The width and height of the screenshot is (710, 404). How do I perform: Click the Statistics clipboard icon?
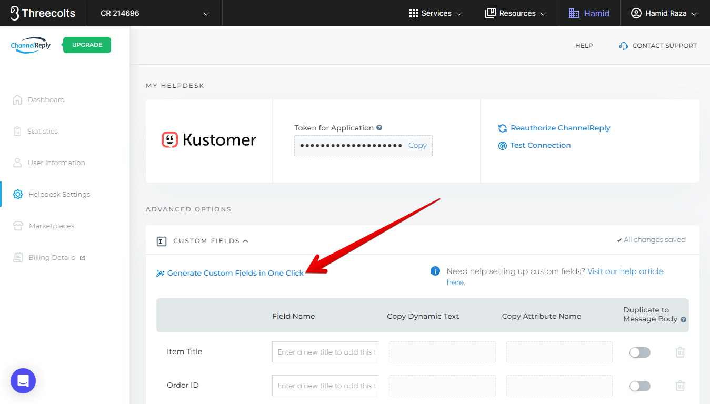click(x=17, y=131)
